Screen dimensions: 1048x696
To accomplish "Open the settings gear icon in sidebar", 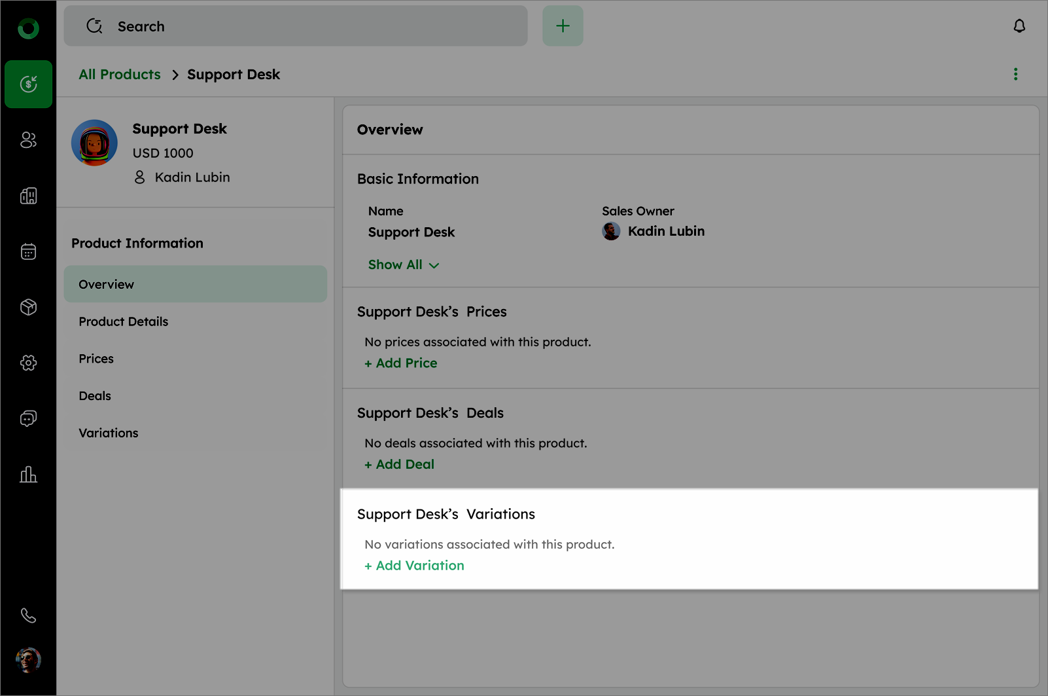I will [28, 363].
